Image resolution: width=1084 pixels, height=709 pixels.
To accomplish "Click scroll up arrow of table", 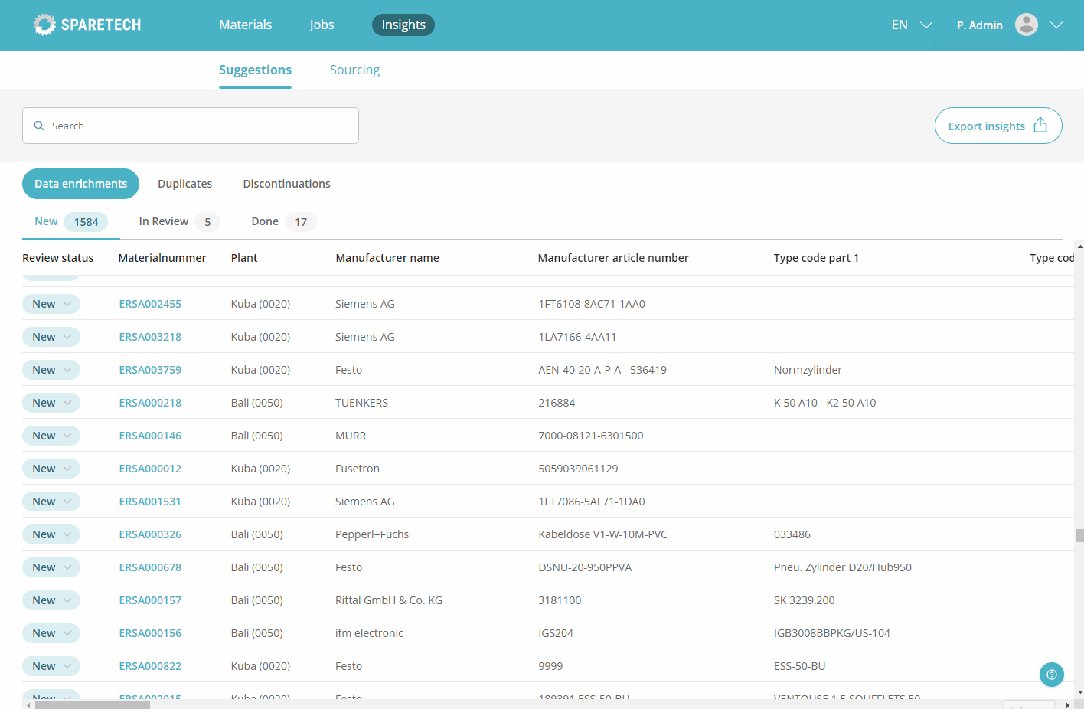I will point(1079,247).
